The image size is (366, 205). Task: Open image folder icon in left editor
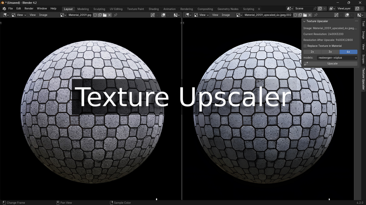point(105,15)
